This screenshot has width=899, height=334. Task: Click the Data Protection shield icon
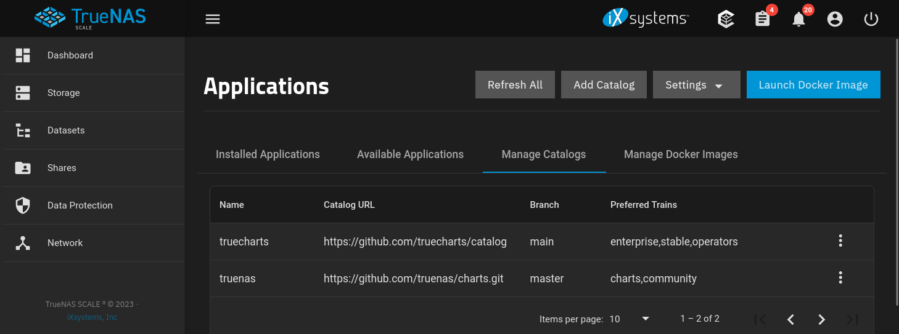point(23,205)
